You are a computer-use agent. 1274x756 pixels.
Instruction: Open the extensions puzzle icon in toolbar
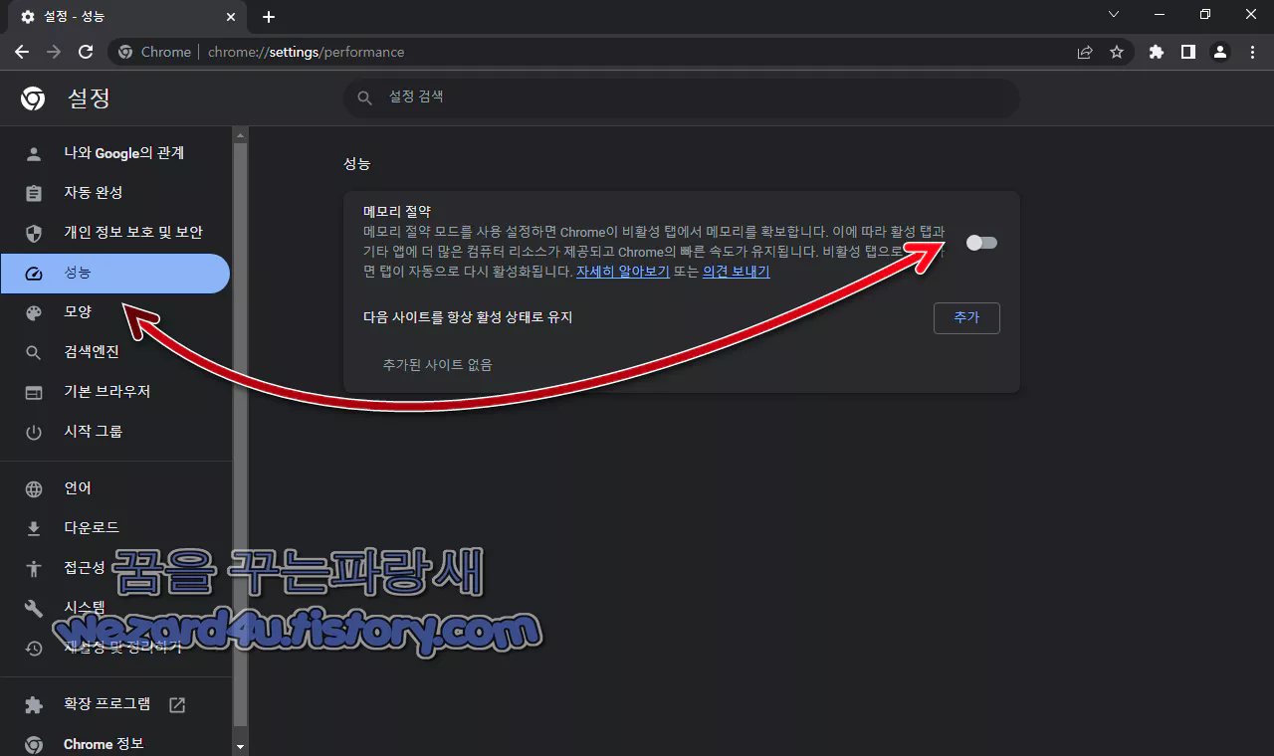click(x=1156, y=52)
